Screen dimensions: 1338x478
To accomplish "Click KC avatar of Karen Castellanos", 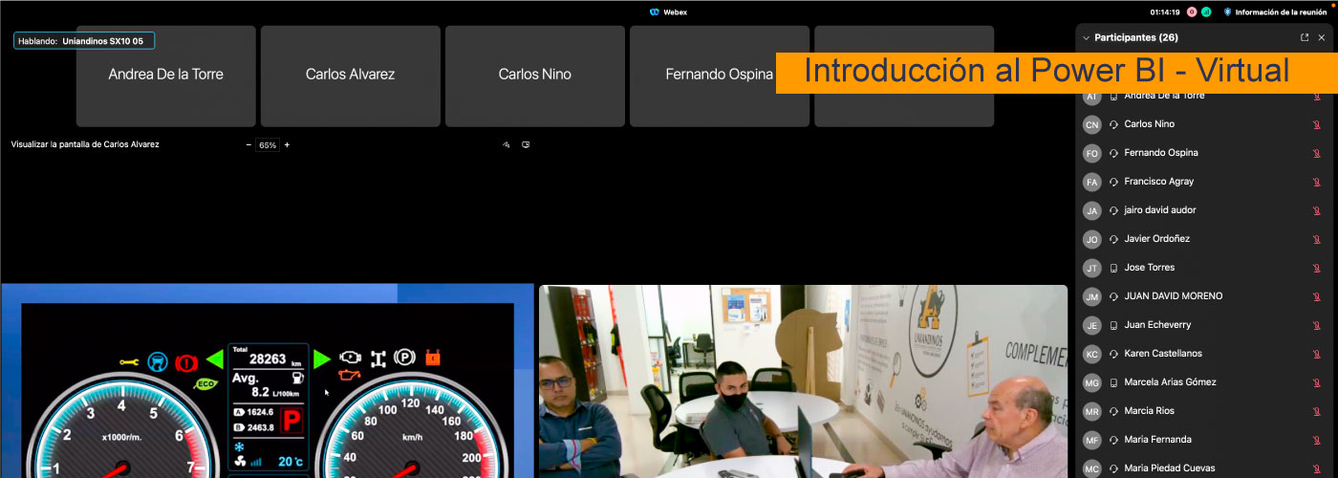I will (x=1092, y=354).
